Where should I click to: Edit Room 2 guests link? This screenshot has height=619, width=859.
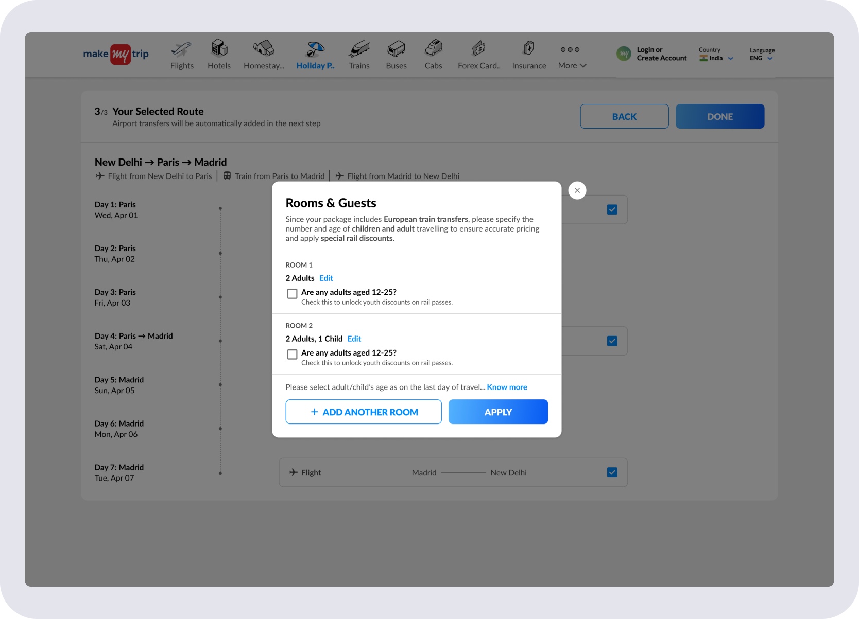(354, 339)
